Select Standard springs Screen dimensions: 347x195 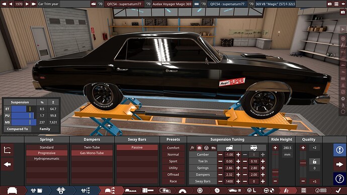tap(46, 147)
